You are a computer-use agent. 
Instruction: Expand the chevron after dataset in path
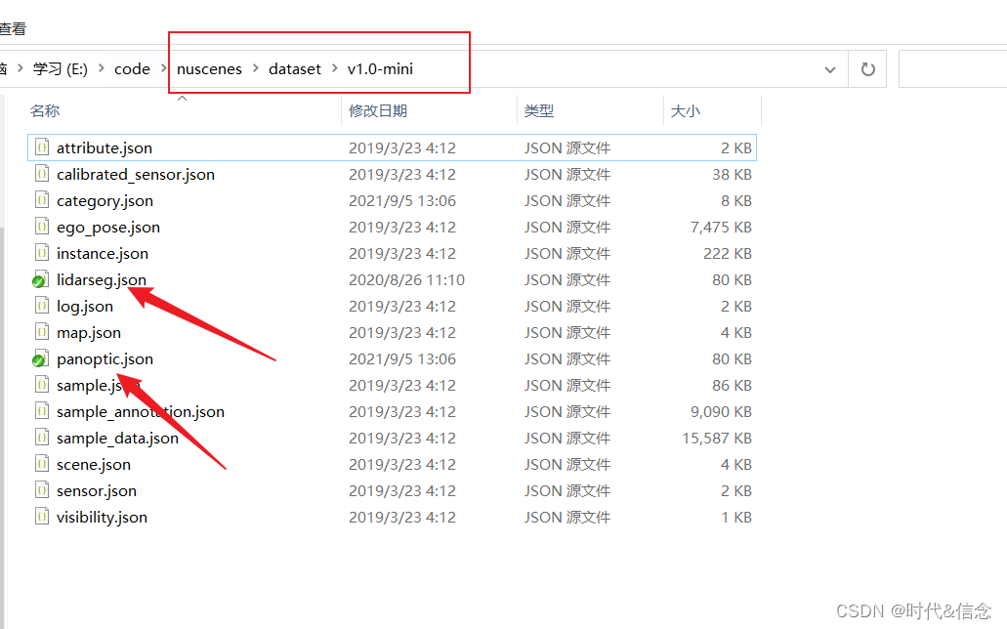[x=335, y=68]
